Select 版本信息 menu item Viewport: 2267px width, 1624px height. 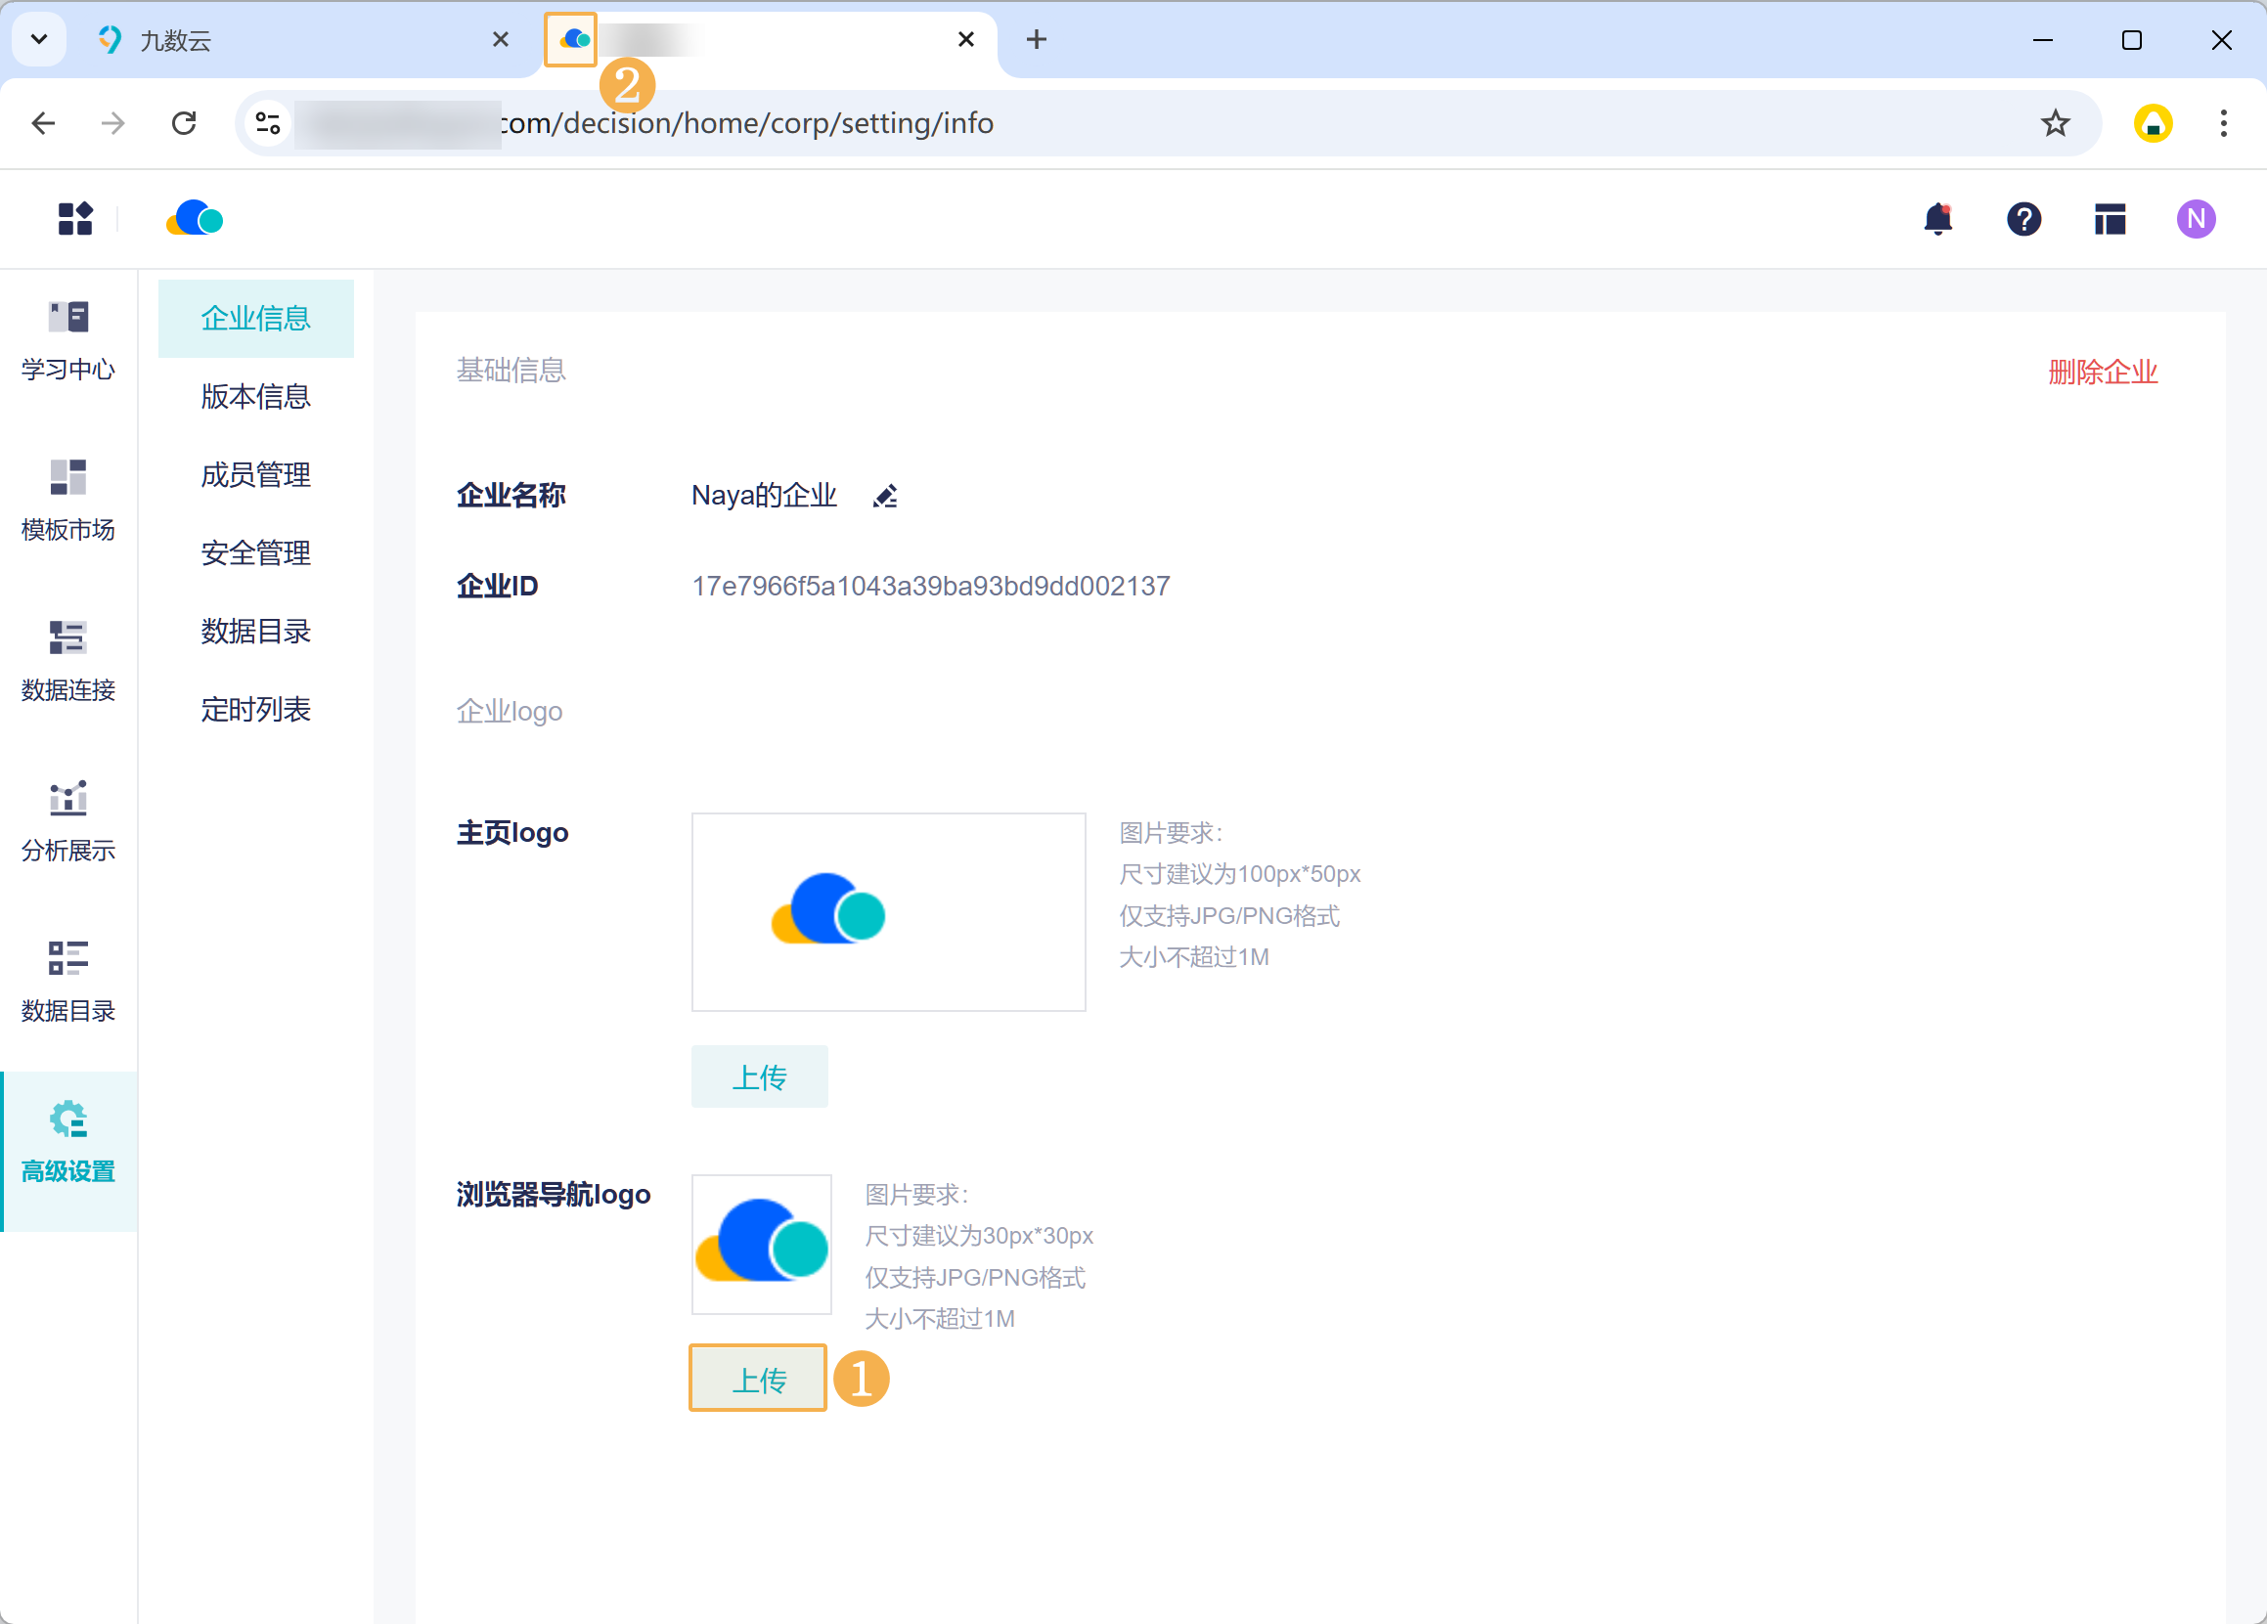click(256, 397)
